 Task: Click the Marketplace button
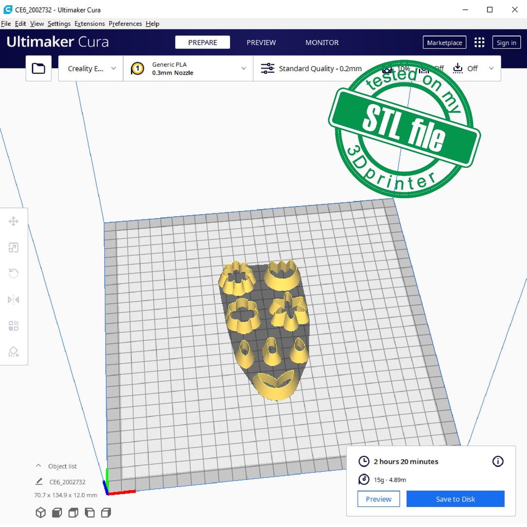coord(444,43)
